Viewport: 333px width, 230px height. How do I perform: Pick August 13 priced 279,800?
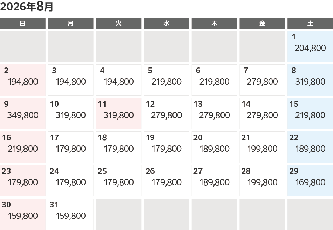(214, 114)
